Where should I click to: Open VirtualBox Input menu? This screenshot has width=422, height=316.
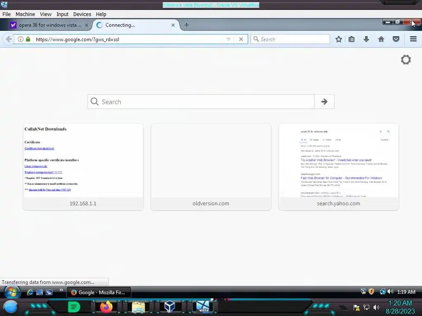click(x=63, y=14)
